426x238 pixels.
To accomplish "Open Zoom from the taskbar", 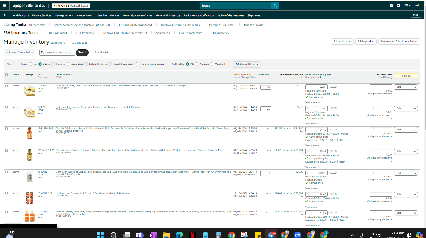I will 297,235.
